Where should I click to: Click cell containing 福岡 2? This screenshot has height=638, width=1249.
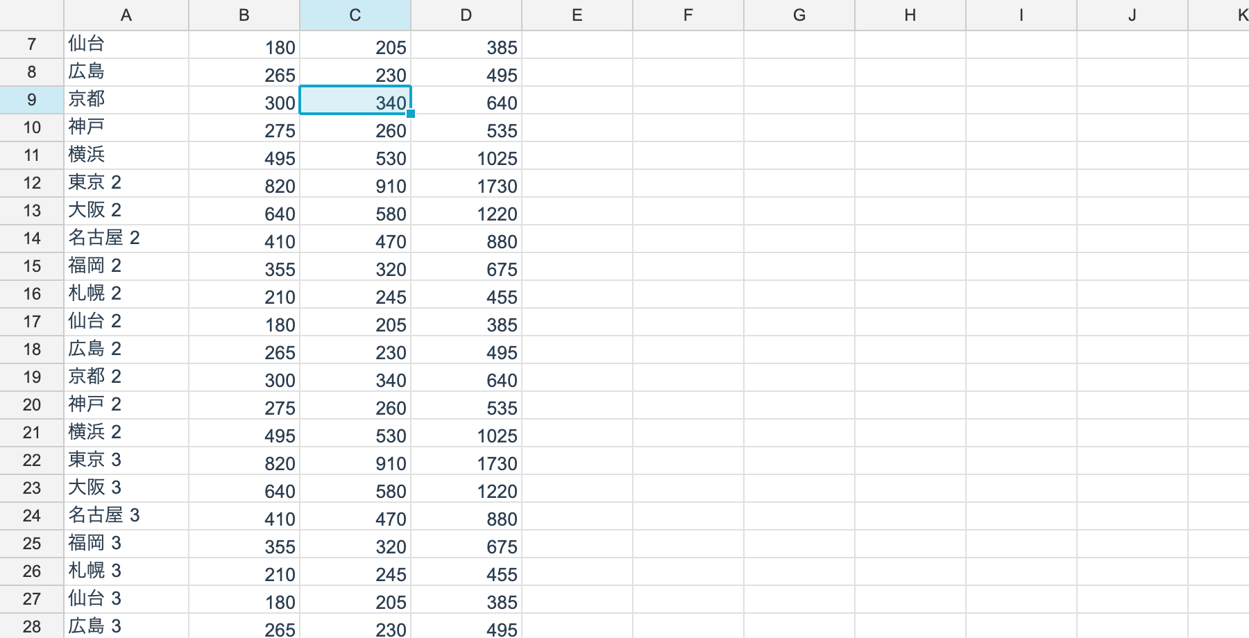tap(126, 266)
